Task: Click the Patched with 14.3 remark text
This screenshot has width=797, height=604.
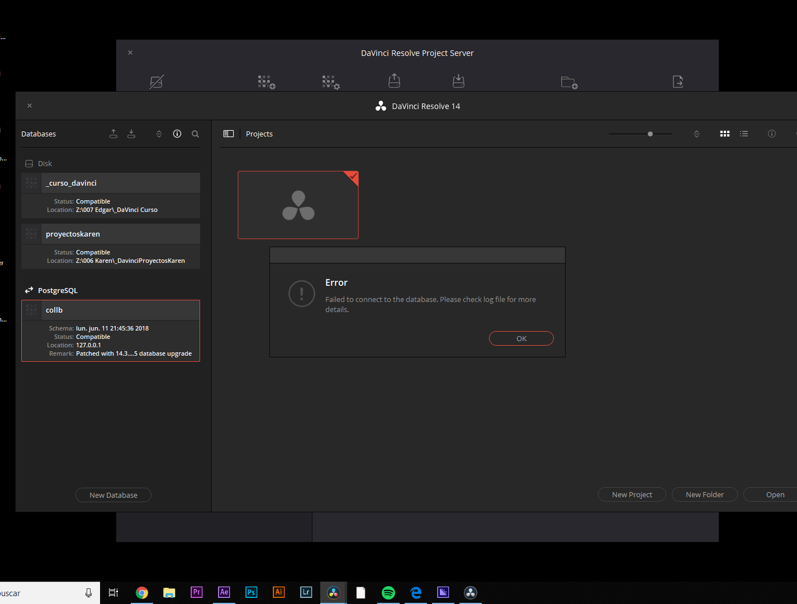Action: coord(134,353)
